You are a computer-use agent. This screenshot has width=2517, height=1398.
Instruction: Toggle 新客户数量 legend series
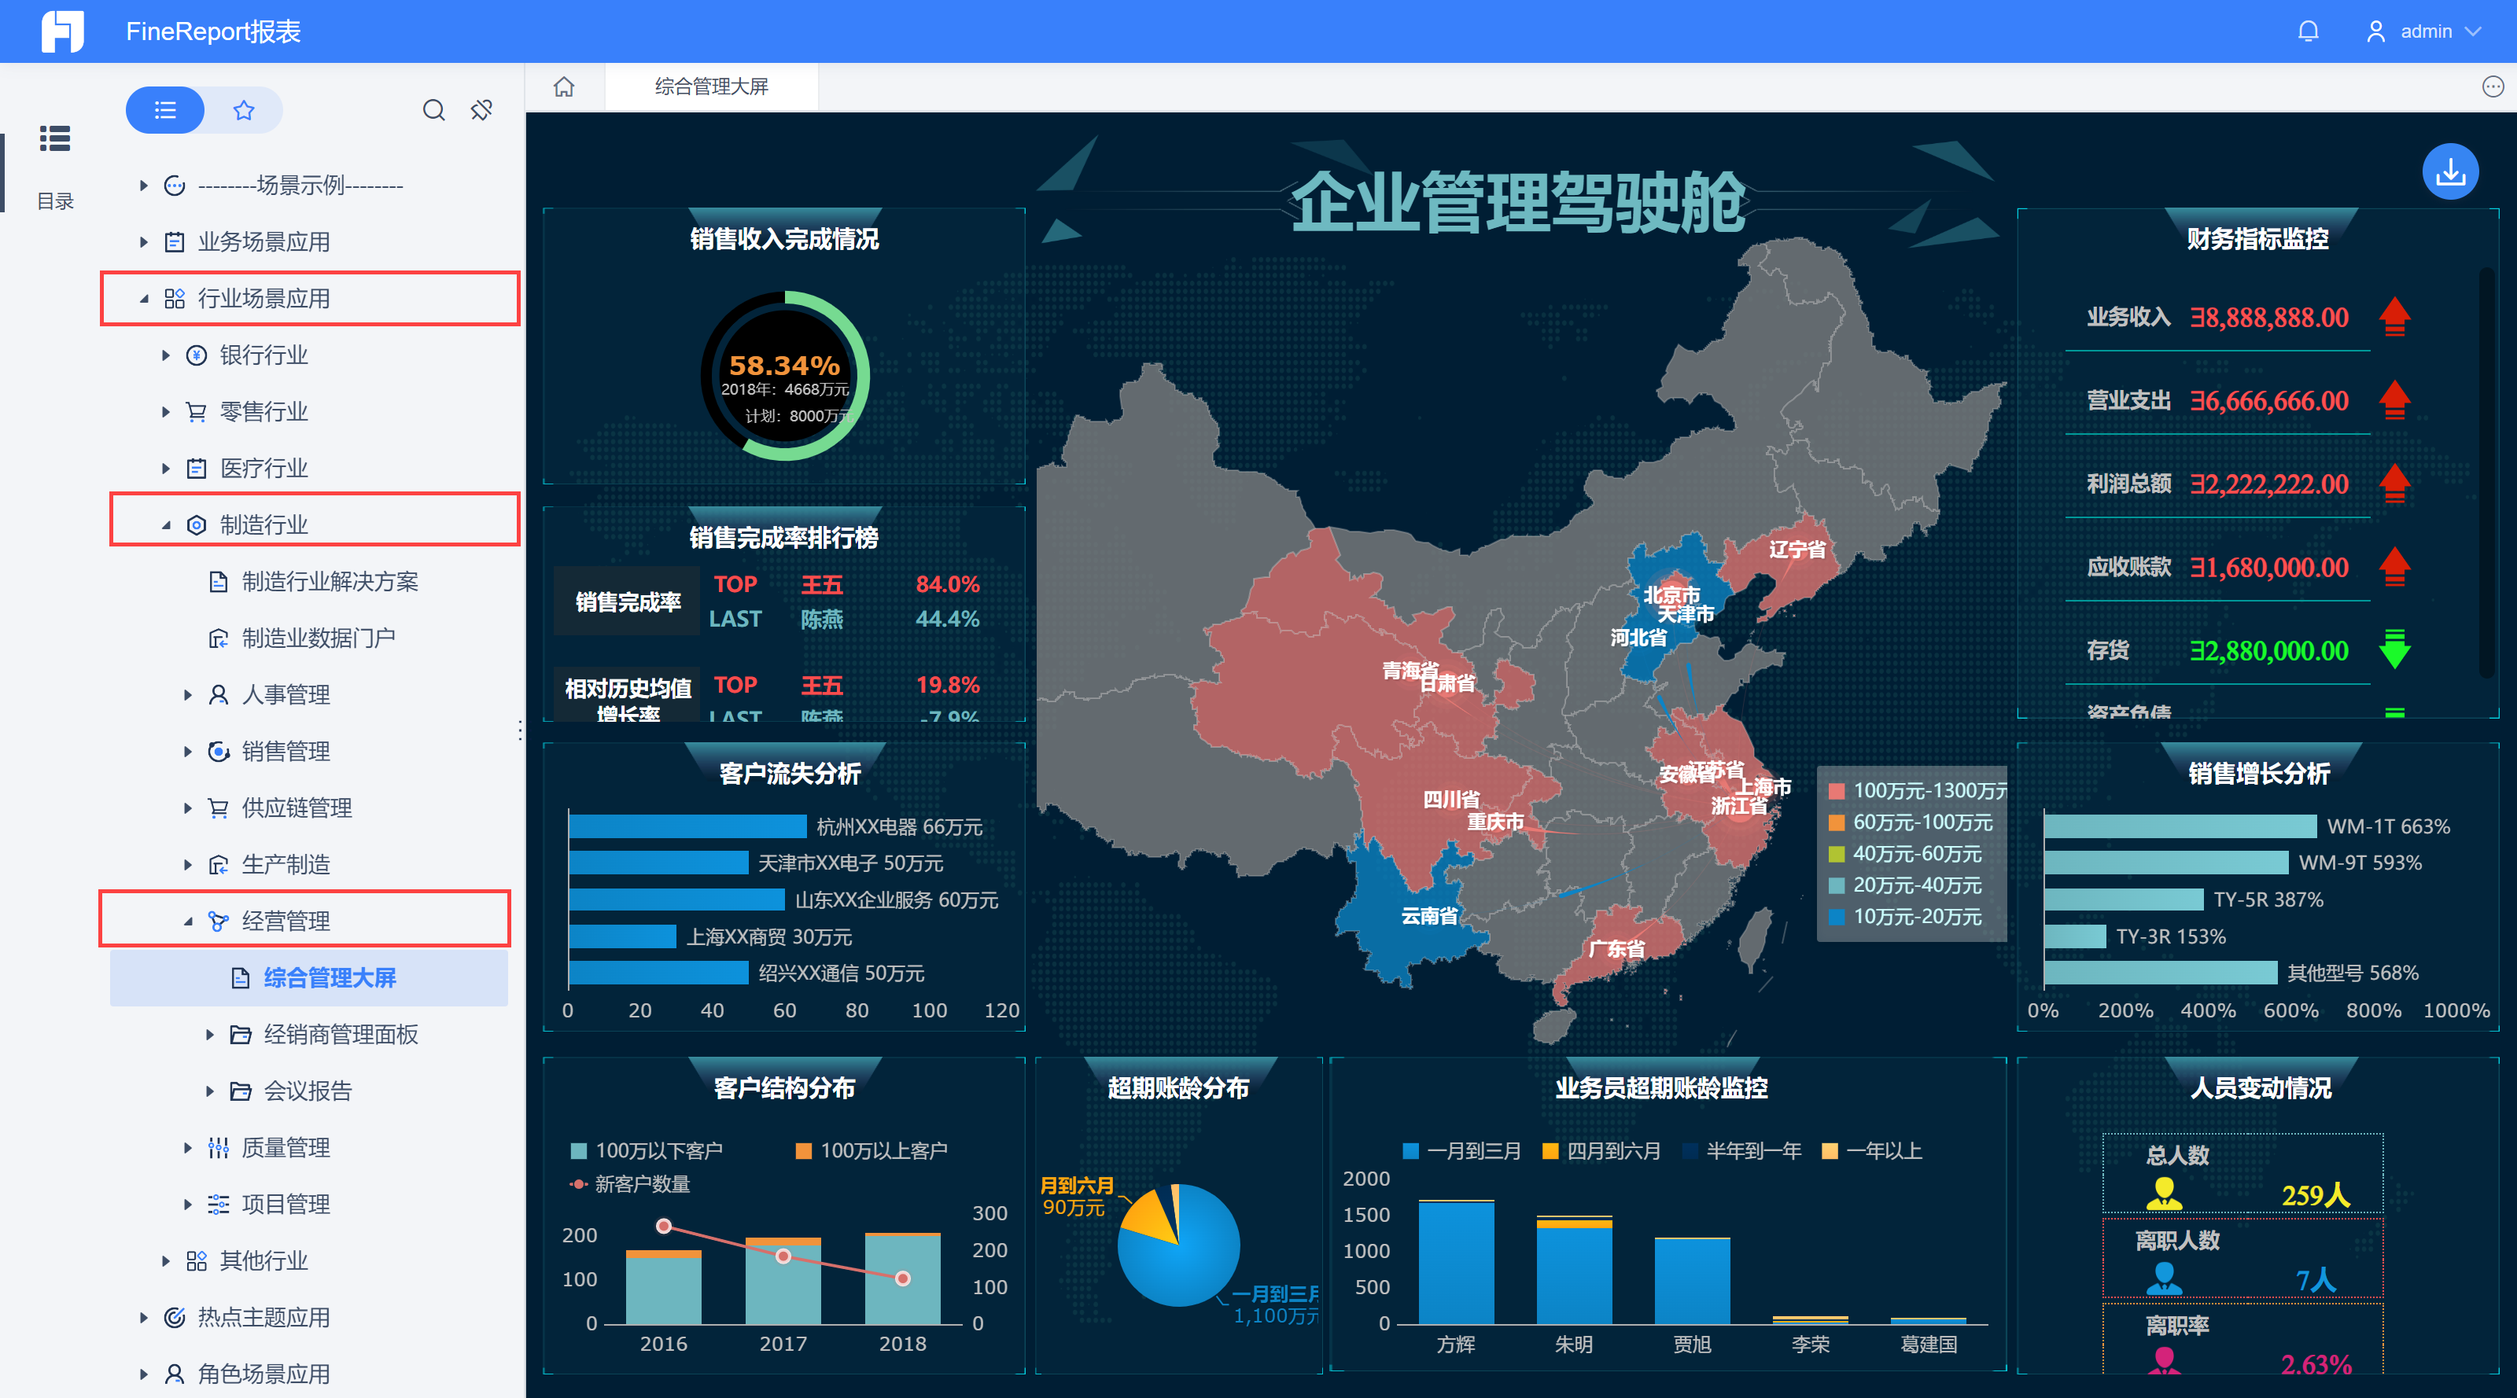tap(630, 1184)
